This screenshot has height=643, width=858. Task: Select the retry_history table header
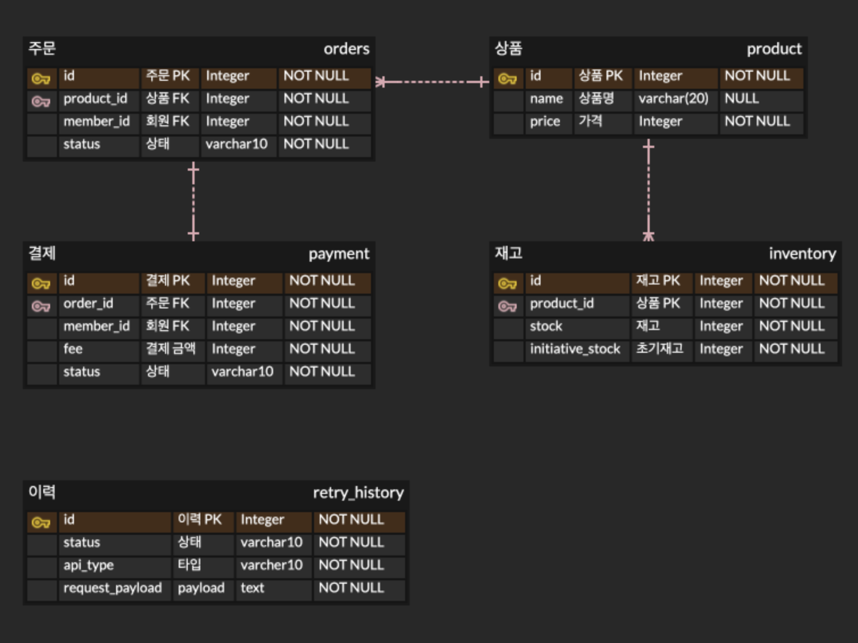click(216, 493)
